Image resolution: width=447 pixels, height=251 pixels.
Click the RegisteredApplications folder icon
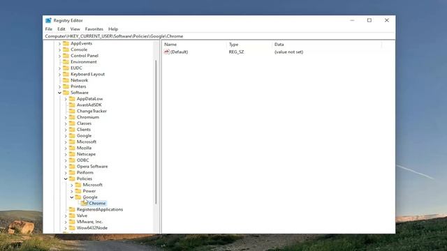click(x=72, y=209)
